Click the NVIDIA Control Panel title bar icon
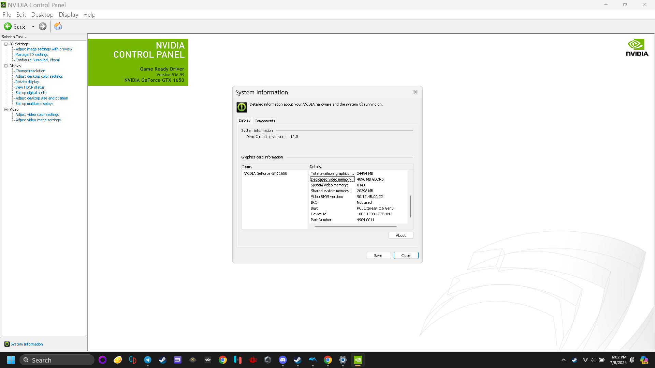 point(3,5)
